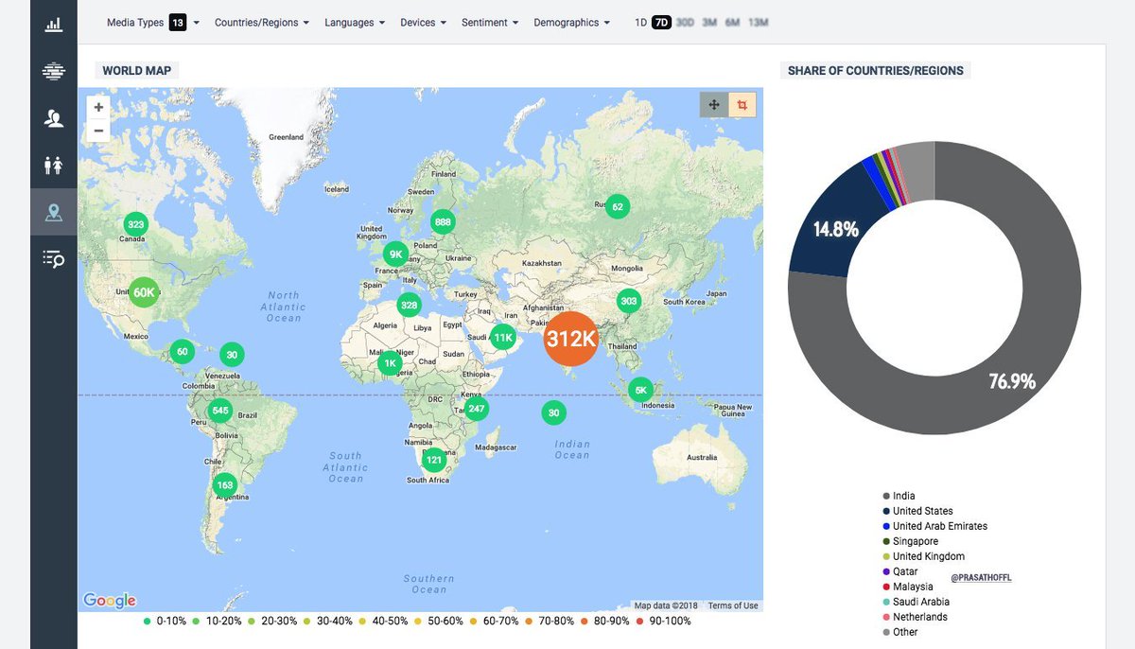1135x649 pixels.
Task: Toggle Saudi Arabia legend entry
Action: point(916,602)
